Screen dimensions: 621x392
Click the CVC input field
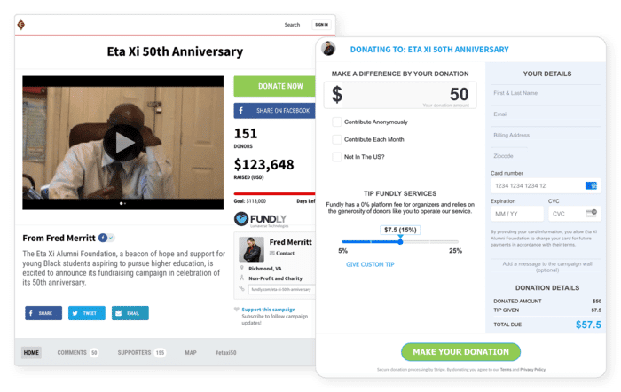pos(574,214)
